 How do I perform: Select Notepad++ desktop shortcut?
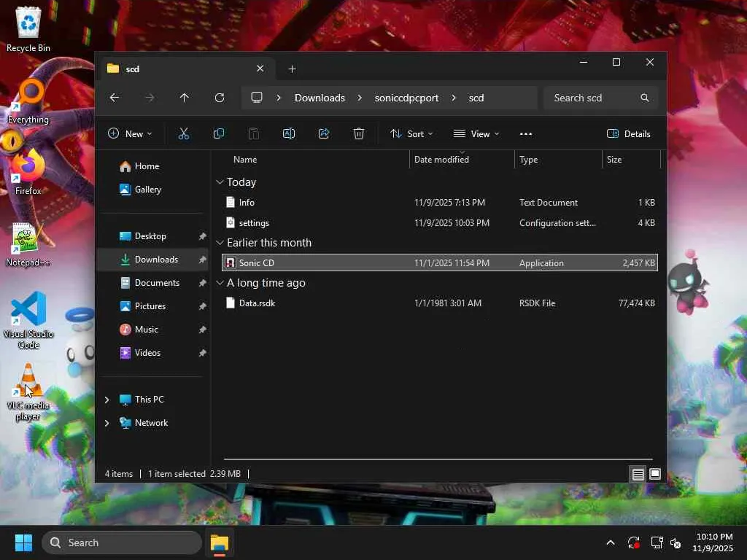pos(28,244)
